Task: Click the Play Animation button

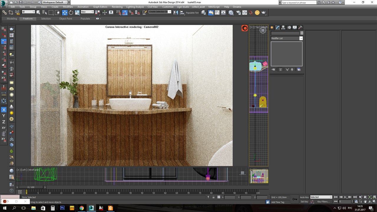Action: (345, 197)
